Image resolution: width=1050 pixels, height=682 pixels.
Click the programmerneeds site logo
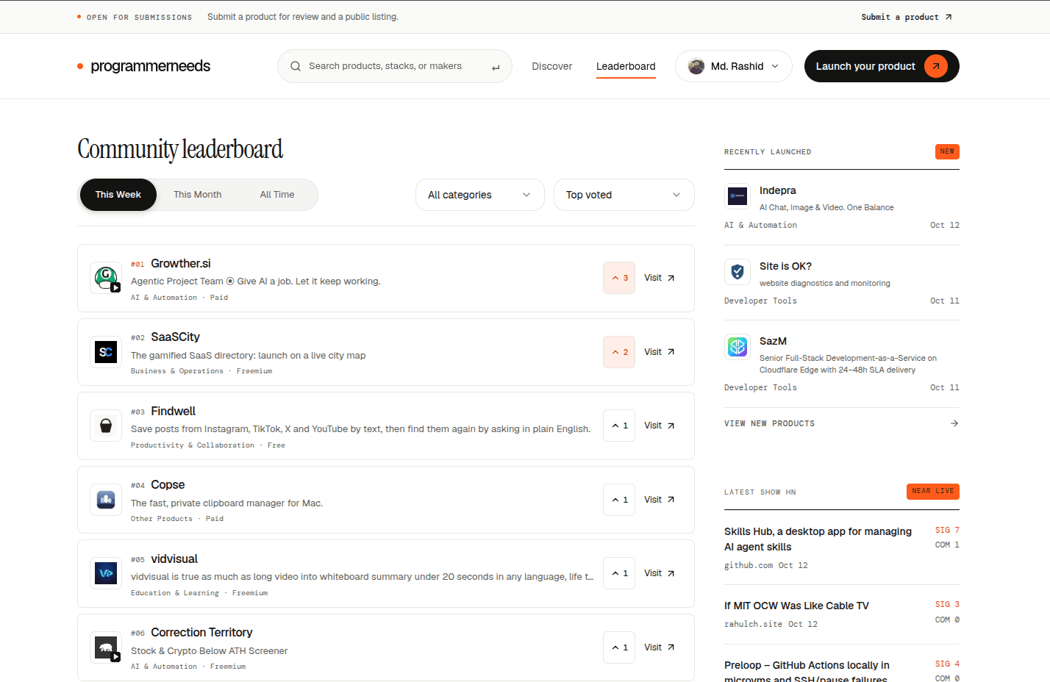pyautogui.click(x=144, y=66)
